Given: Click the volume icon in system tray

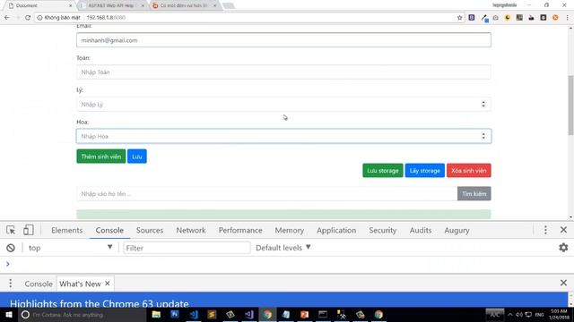Looking at the screenshot, I should point(519,314).
